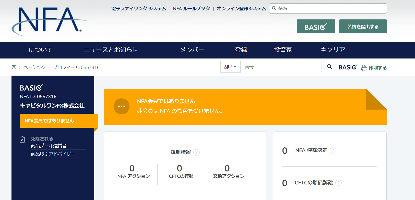Click 商品取引アドバイザー in sidebar

click(53, 154)
